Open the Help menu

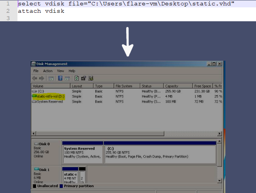point(72,71)
